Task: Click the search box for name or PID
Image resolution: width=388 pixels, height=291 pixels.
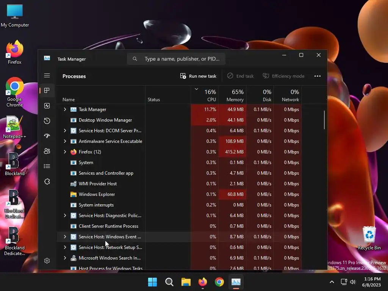Action: pos(176,59)
